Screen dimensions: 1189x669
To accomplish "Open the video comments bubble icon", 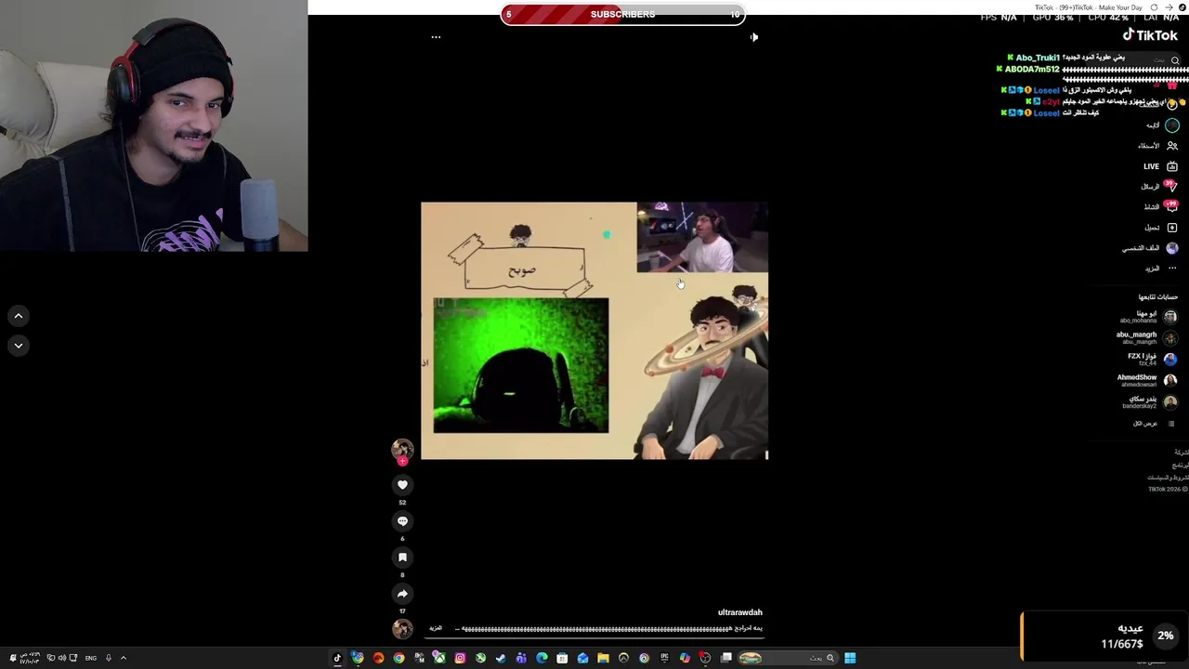I will (402, 521).
